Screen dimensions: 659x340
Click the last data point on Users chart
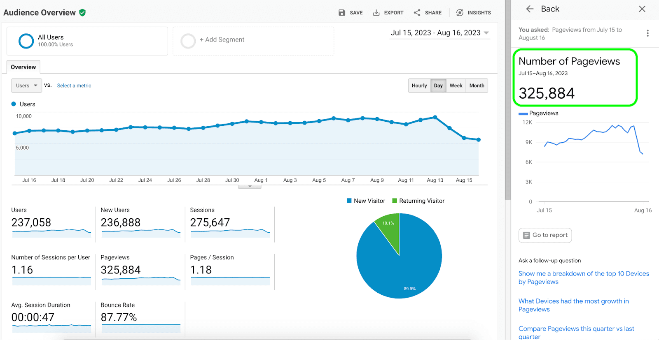tap(479, 140)
